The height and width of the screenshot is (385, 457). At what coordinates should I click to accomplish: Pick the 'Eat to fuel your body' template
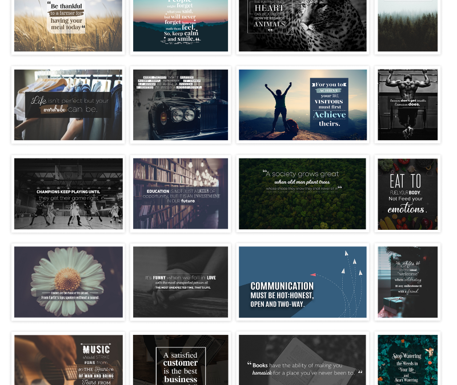(x=407, y=194)
